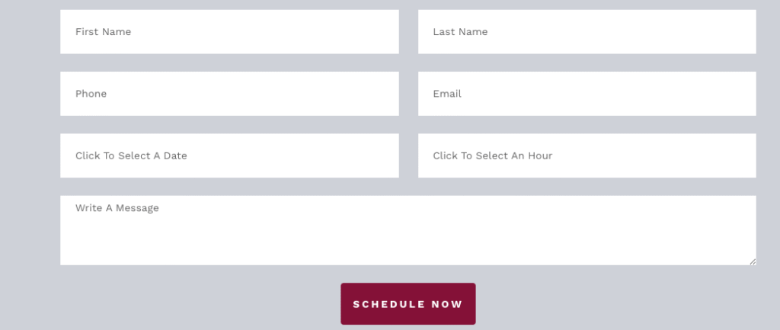The width and height of the screenshot is (780, 330).
Task: Activate the surname entry field
Action: click(587, 32)
